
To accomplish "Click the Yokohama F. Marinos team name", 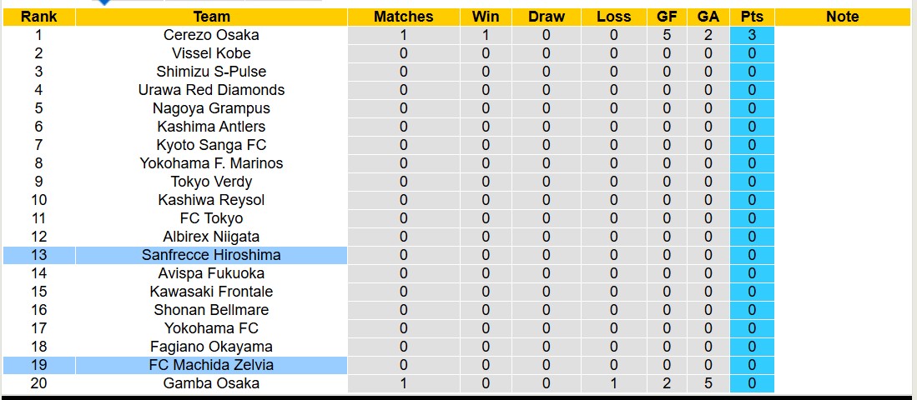I will (211, 163).
